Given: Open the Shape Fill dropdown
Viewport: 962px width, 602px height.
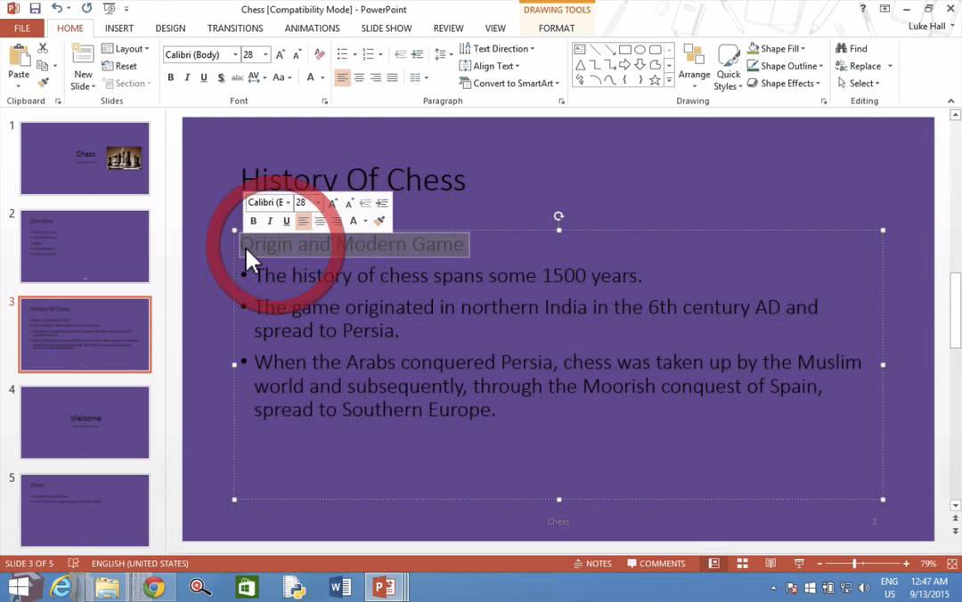Looking at the screenshot, I should [776, 48].
